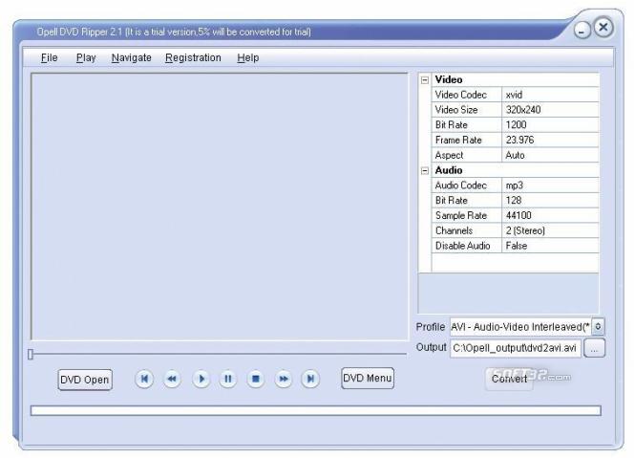Select the Disable Audio False value
This screenshot has width=635, height=458.
550,246
